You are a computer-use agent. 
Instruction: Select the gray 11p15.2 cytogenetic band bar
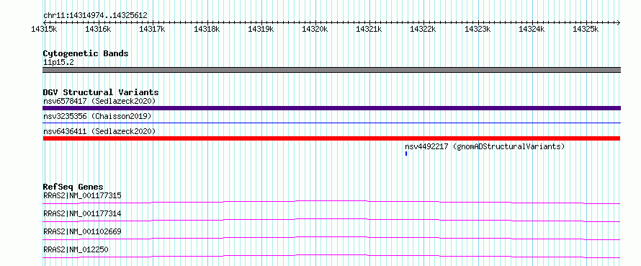click(331, 70)
